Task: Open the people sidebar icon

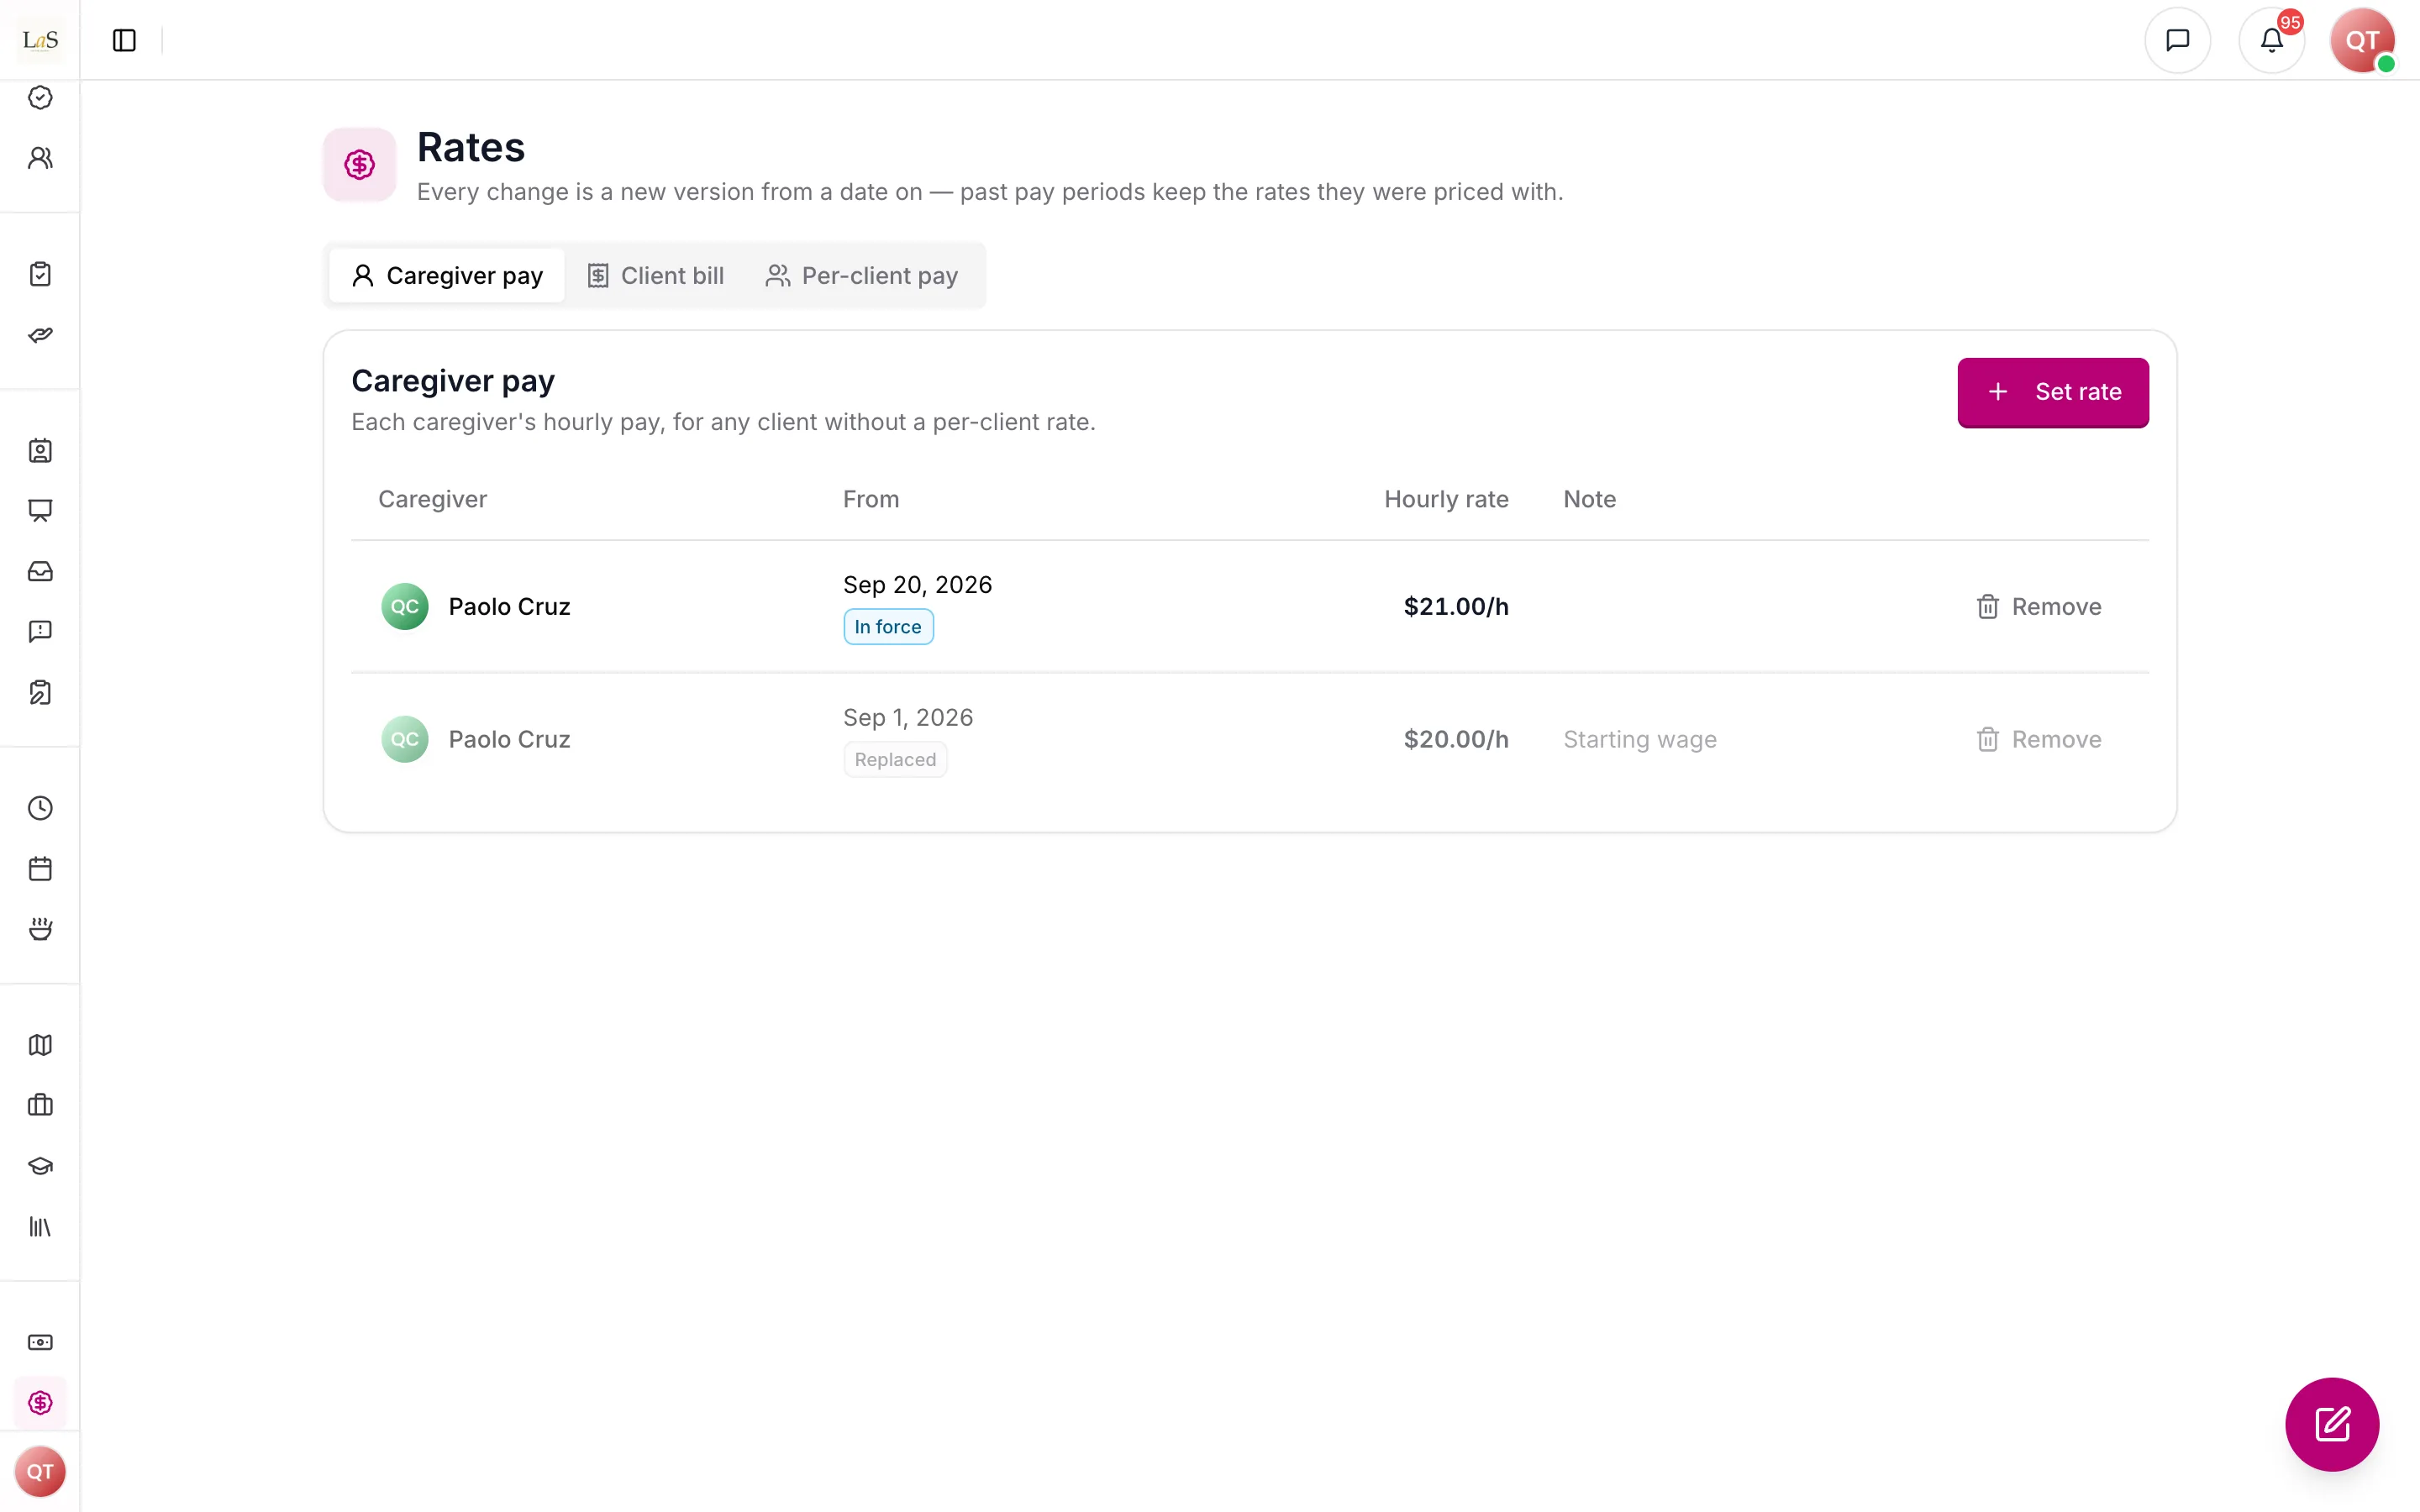Action: click(x=40, y=158)
